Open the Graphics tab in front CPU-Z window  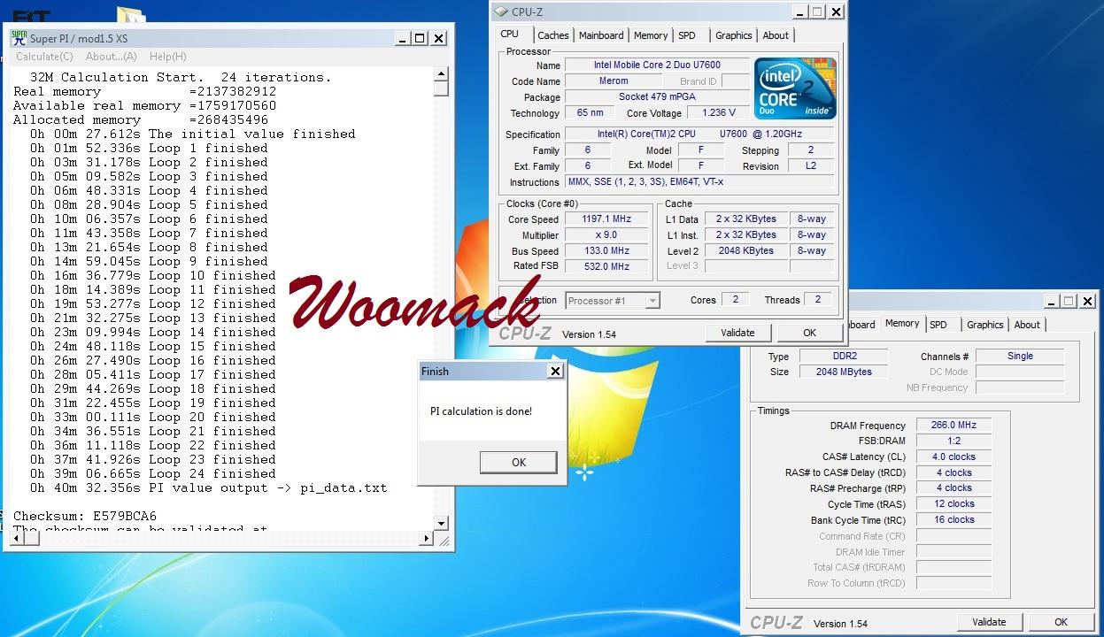(734, 35)
